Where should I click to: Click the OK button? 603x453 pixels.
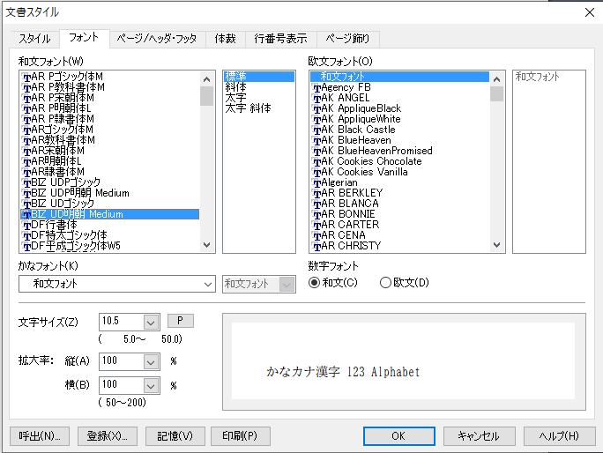click(x=398, y=436)
